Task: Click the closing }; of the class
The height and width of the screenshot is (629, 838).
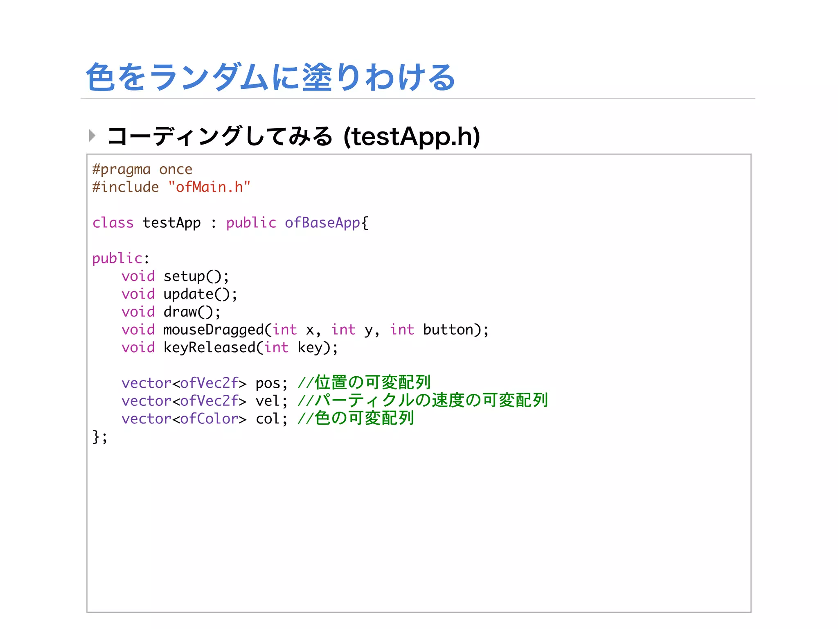Action: tap(100, 437)
